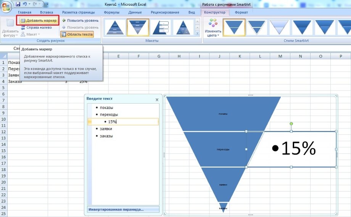Select column E header
This screenshot has width=351, height=217.
click(118, 56)
